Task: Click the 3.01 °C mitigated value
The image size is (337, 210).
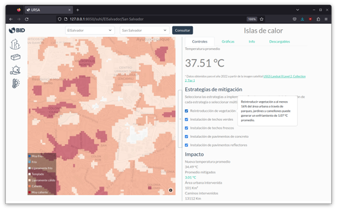Action: click(x=191, y=178)
